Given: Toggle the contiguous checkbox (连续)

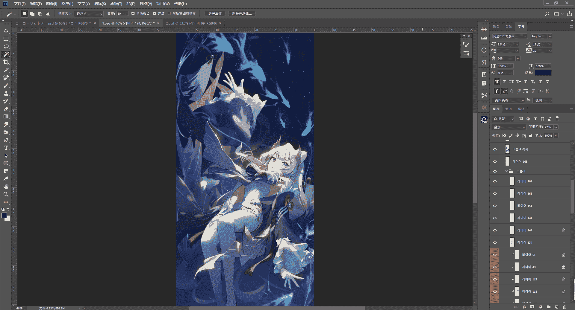Looking at the screenshot, I should tap(155, 13).
